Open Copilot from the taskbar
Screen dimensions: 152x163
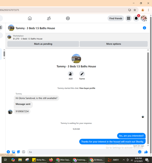[13, 160]
